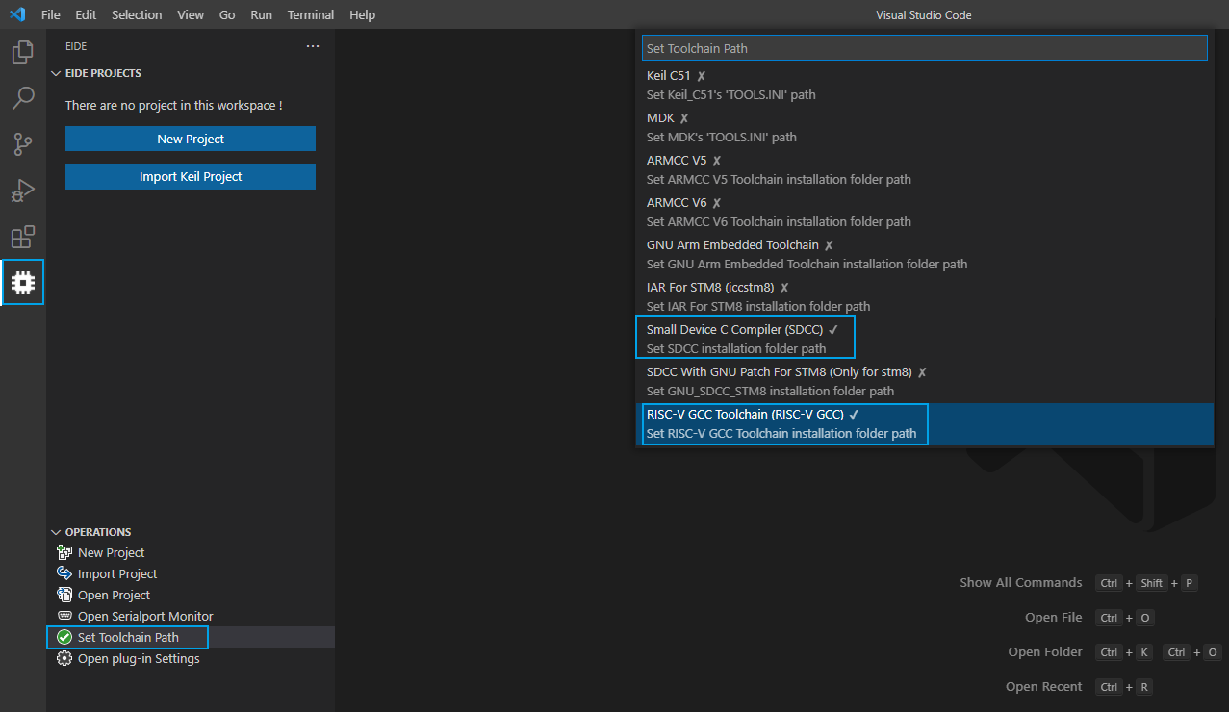Screen dimensions: 1229x712
Task: Focus the Set Toolchain Path input box
Action: pos(924,48)
